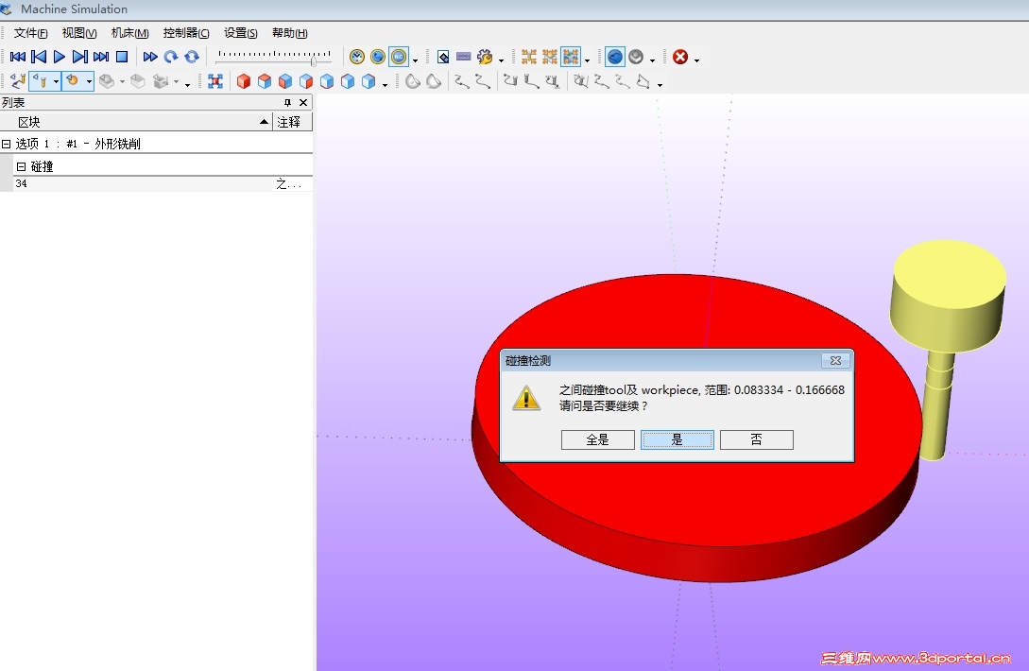
Task: Close the 碰撞检测 dialog
Action: 835,360
